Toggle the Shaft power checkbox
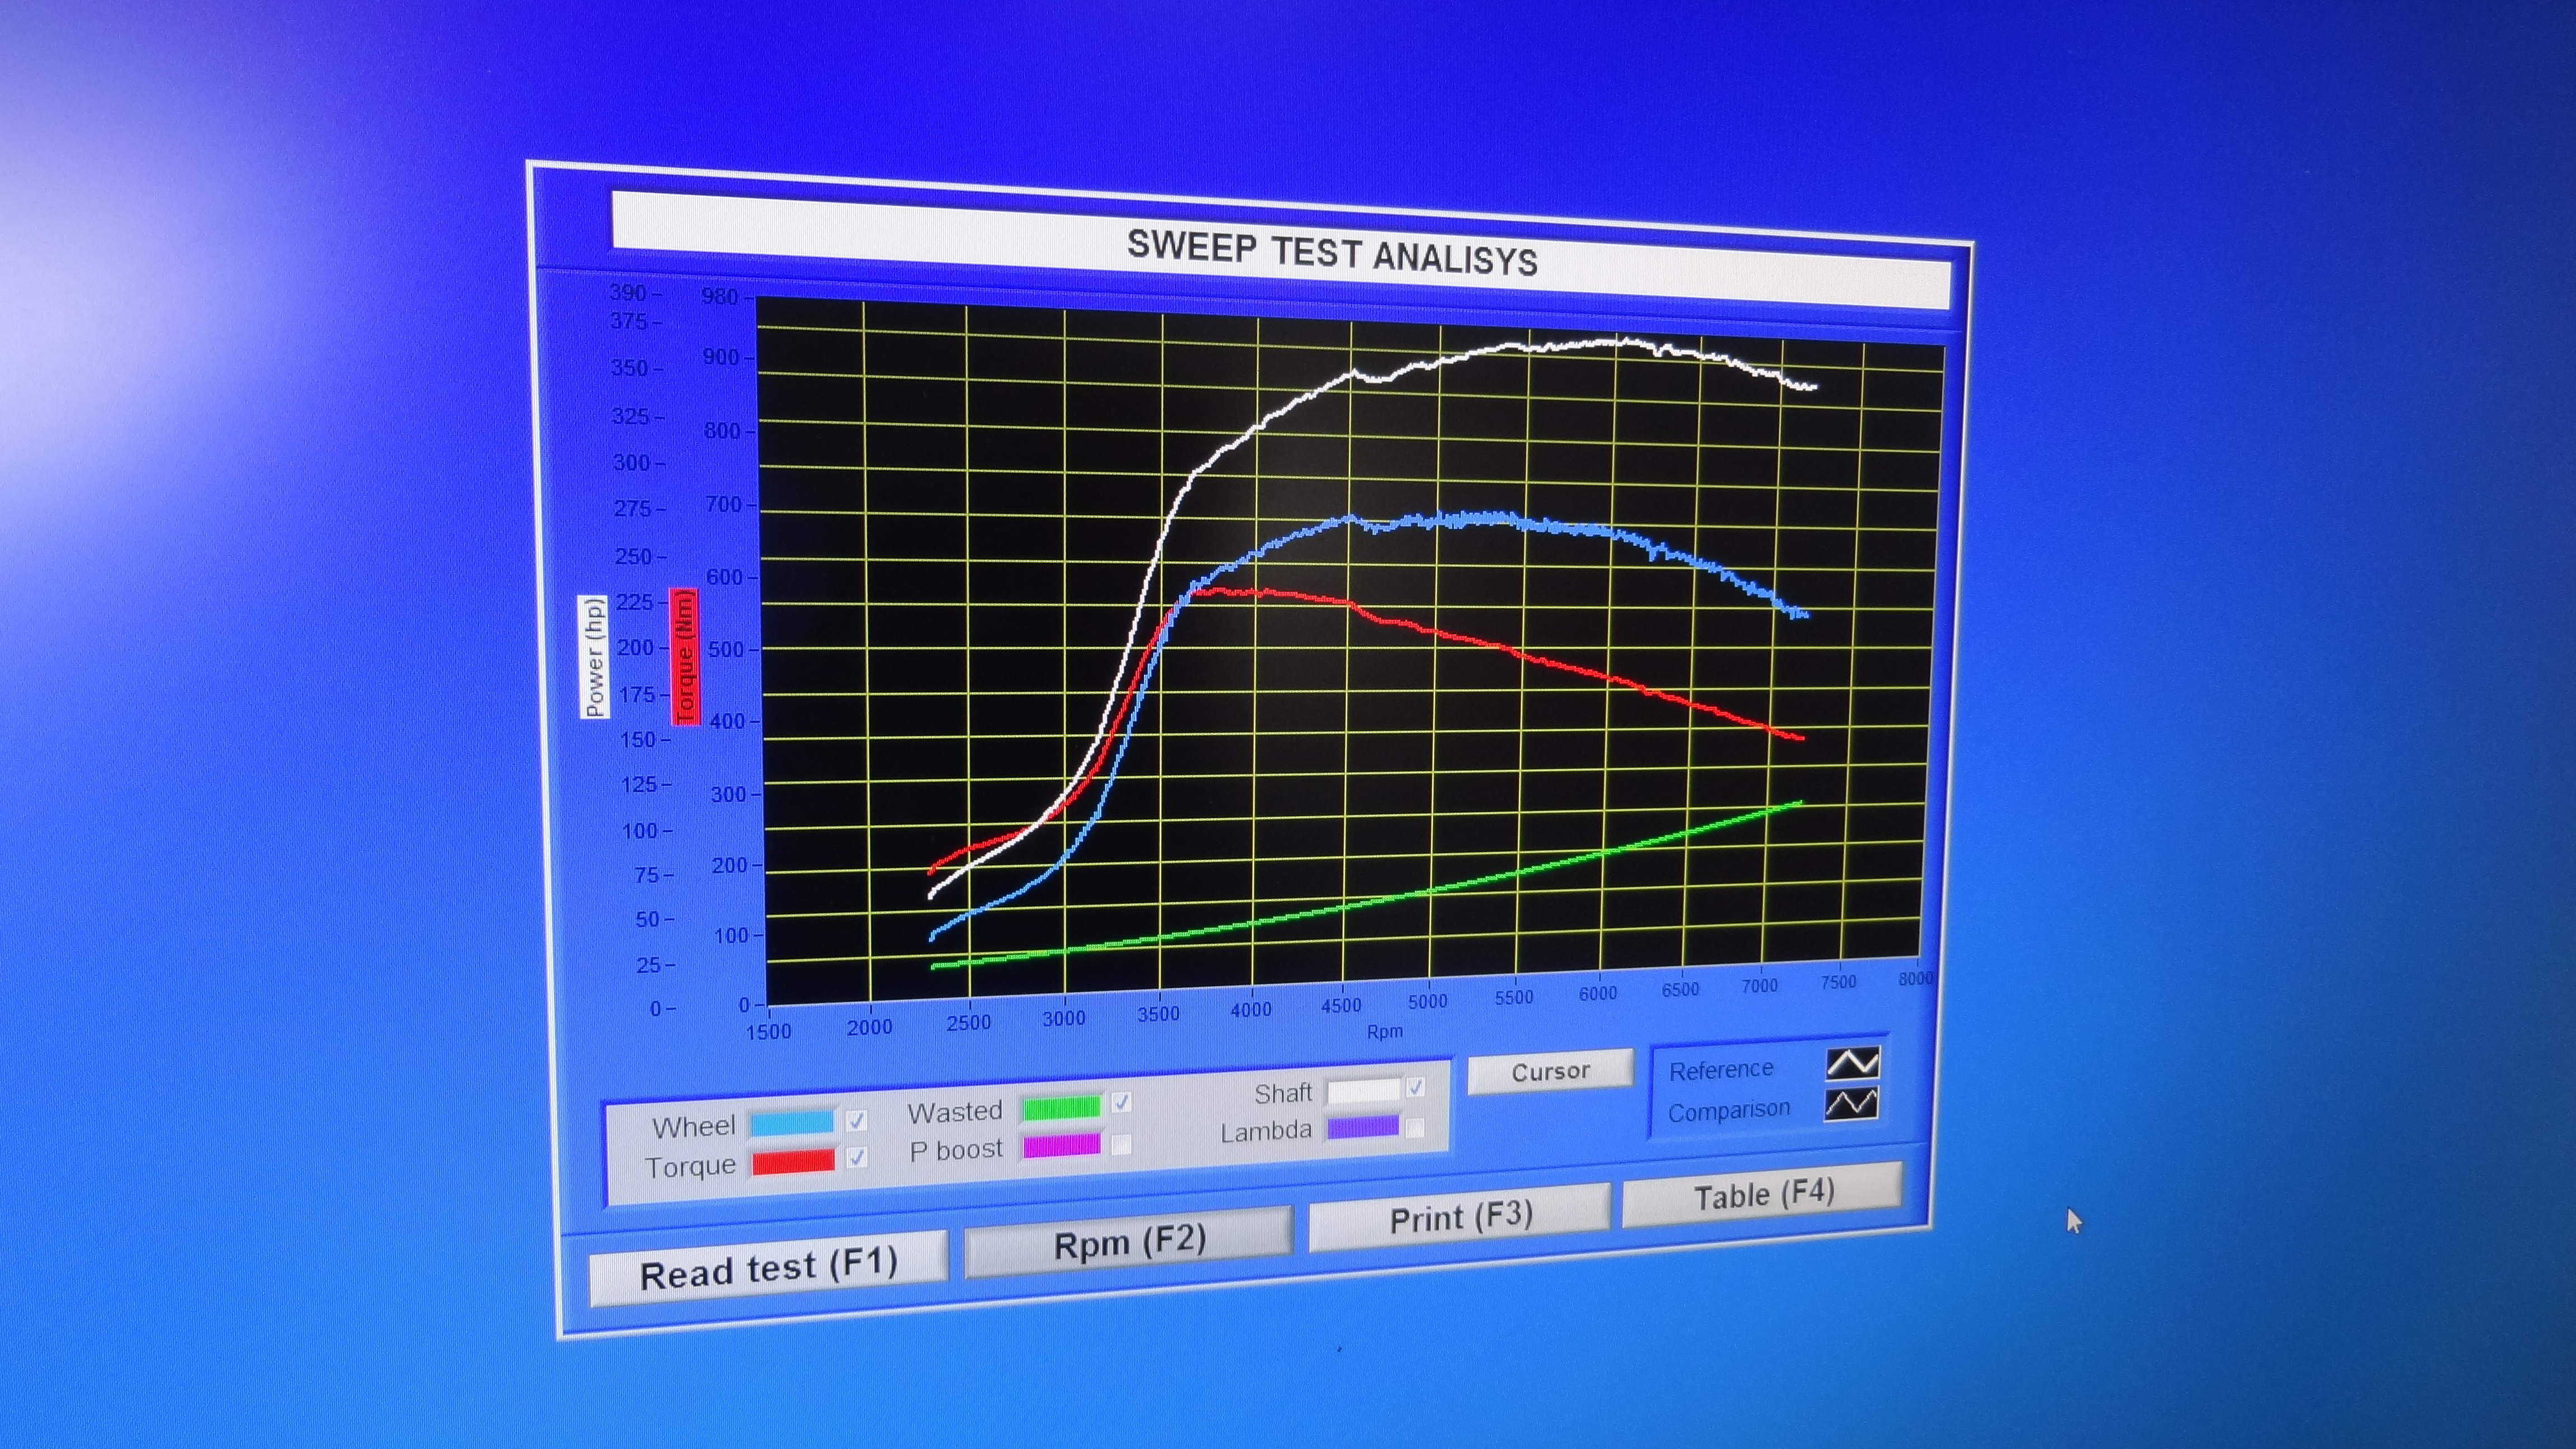 1415,1087
